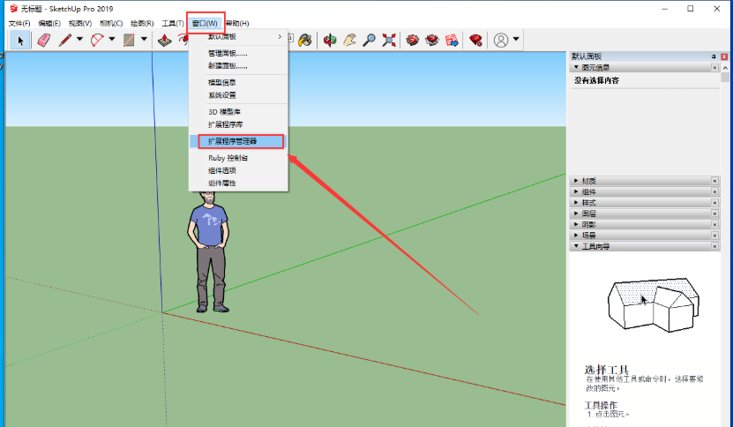
Task: Choose 新建面板 from the menu
Action: [238, 66]
